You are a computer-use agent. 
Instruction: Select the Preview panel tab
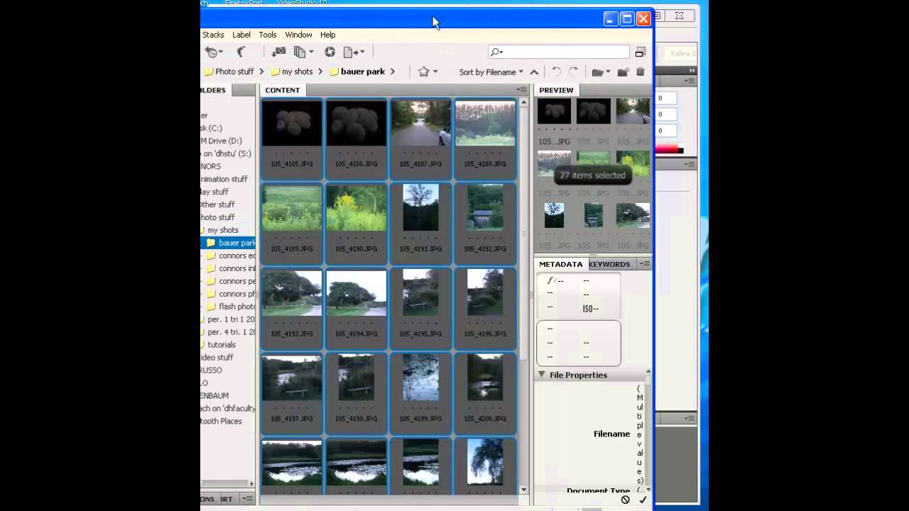click(556, 90)
